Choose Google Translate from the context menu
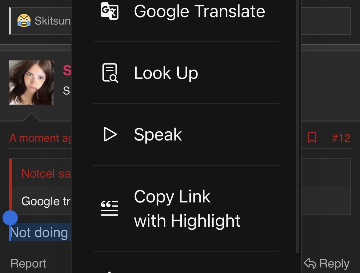Screen dimensions: 360x273 pyautogui.click(x=199, y=12)
